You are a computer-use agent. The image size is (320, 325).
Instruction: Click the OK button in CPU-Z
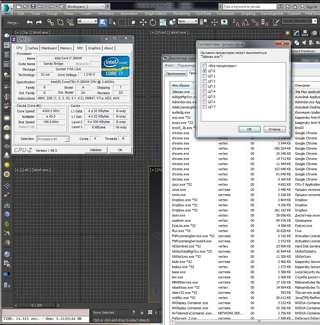120,150
